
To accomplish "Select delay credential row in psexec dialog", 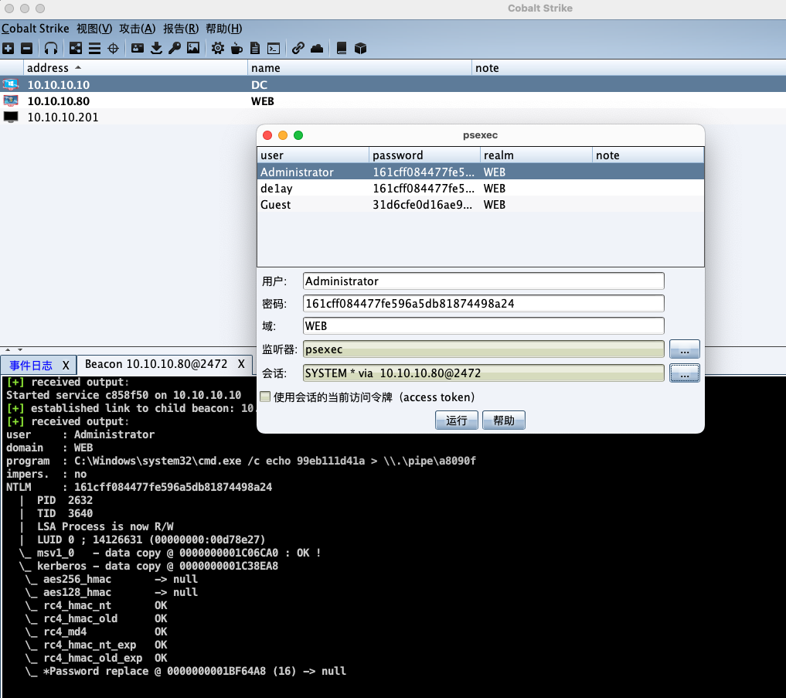I will coord(480,189).
